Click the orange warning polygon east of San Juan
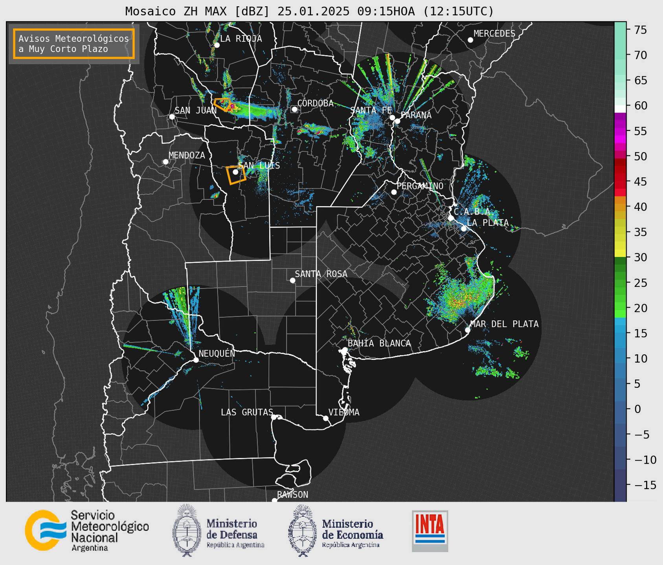 click(222, 104)
